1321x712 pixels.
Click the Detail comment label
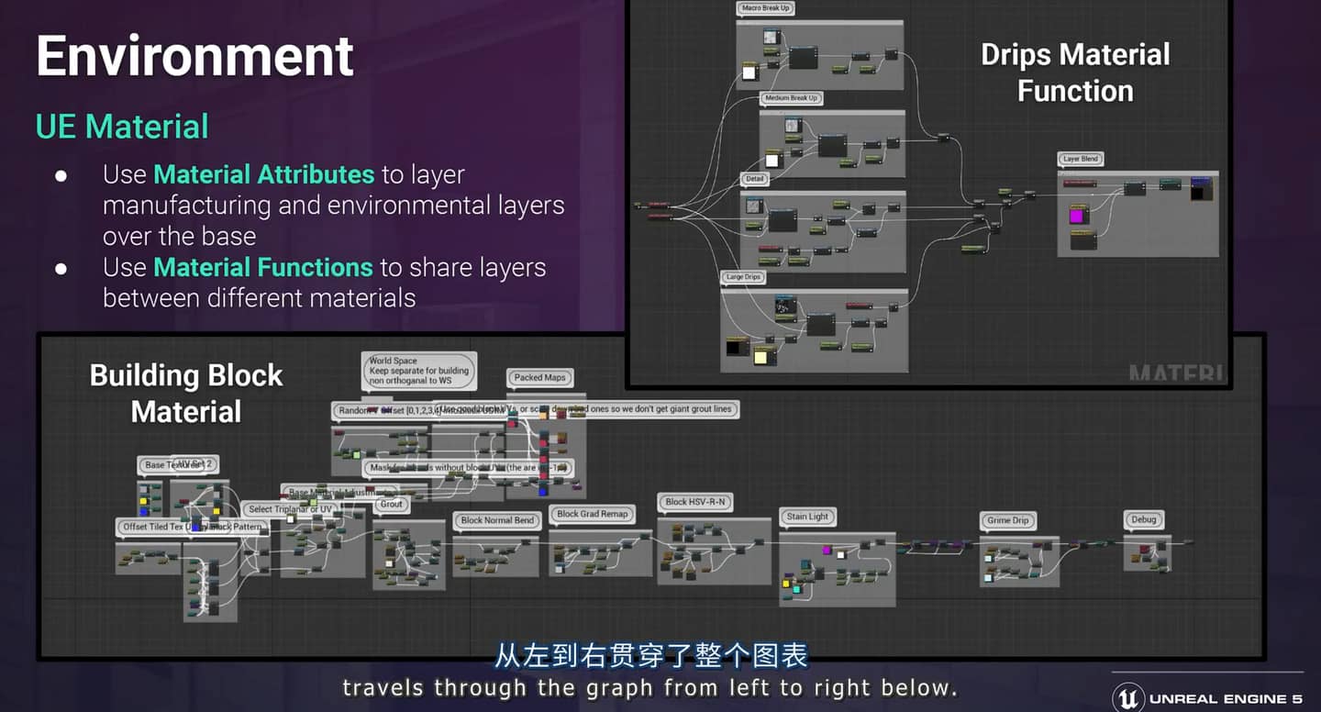click(754, 179)
